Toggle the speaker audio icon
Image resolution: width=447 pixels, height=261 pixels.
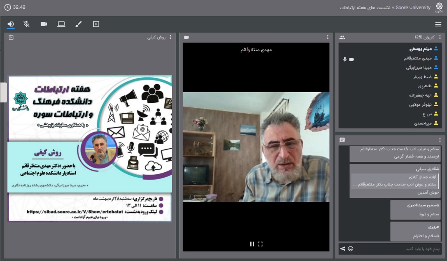tap(10, 24)
